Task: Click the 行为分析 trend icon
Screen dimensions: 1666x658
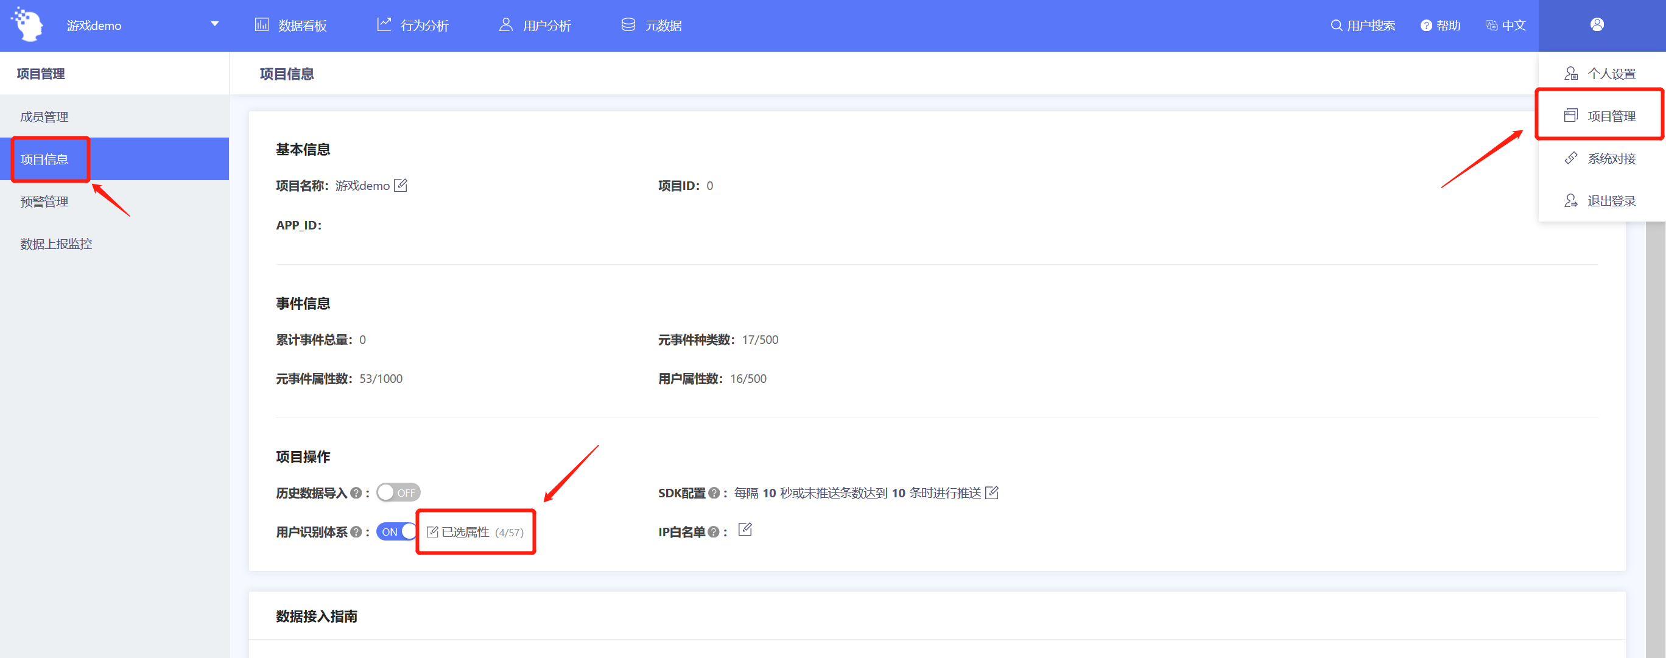Action: tap(384, 24)
